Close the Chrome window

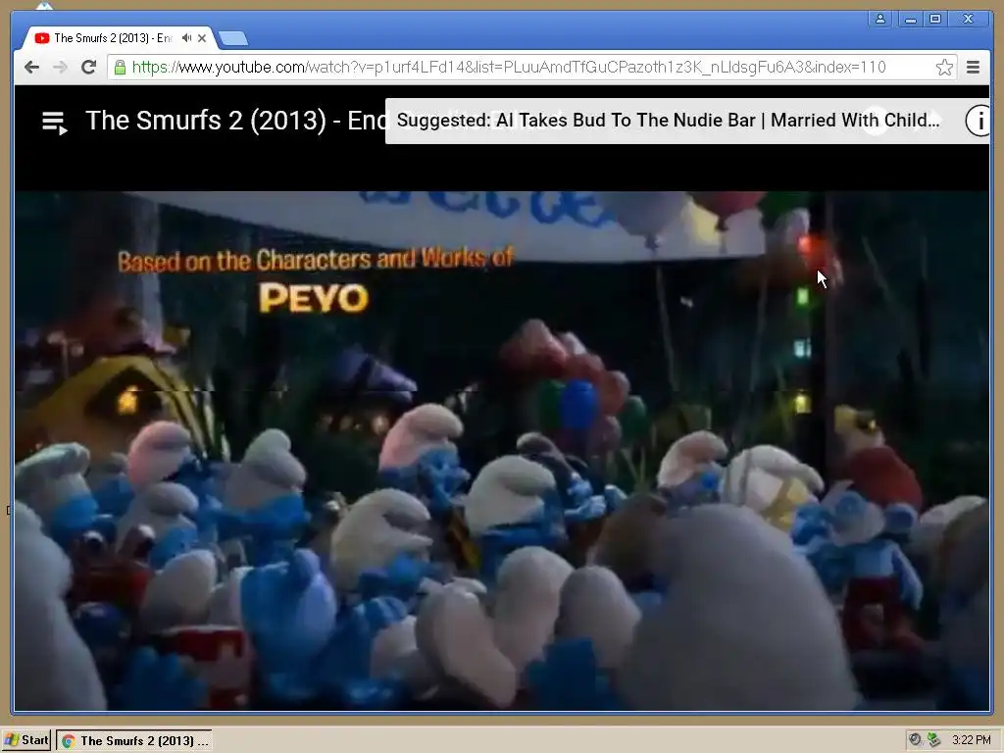click(x=968, y=19)
